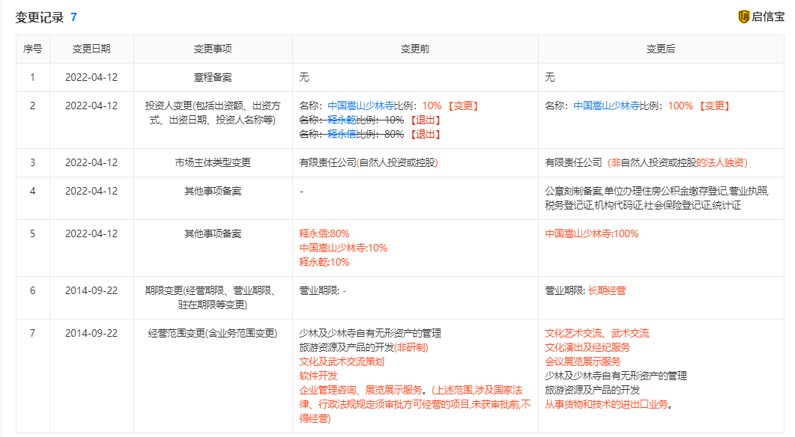
Task: Click 其他事项备案 in row 4
Action: [x=213, y=191]
